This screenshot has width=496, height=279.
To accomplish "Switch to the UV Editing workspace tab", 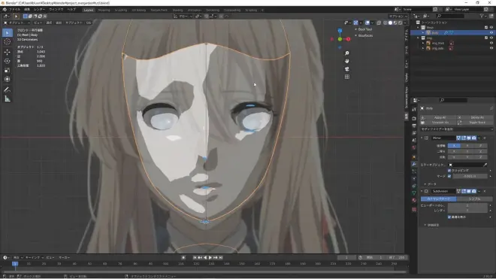I will pyautogui.click(x=138, y=10).
